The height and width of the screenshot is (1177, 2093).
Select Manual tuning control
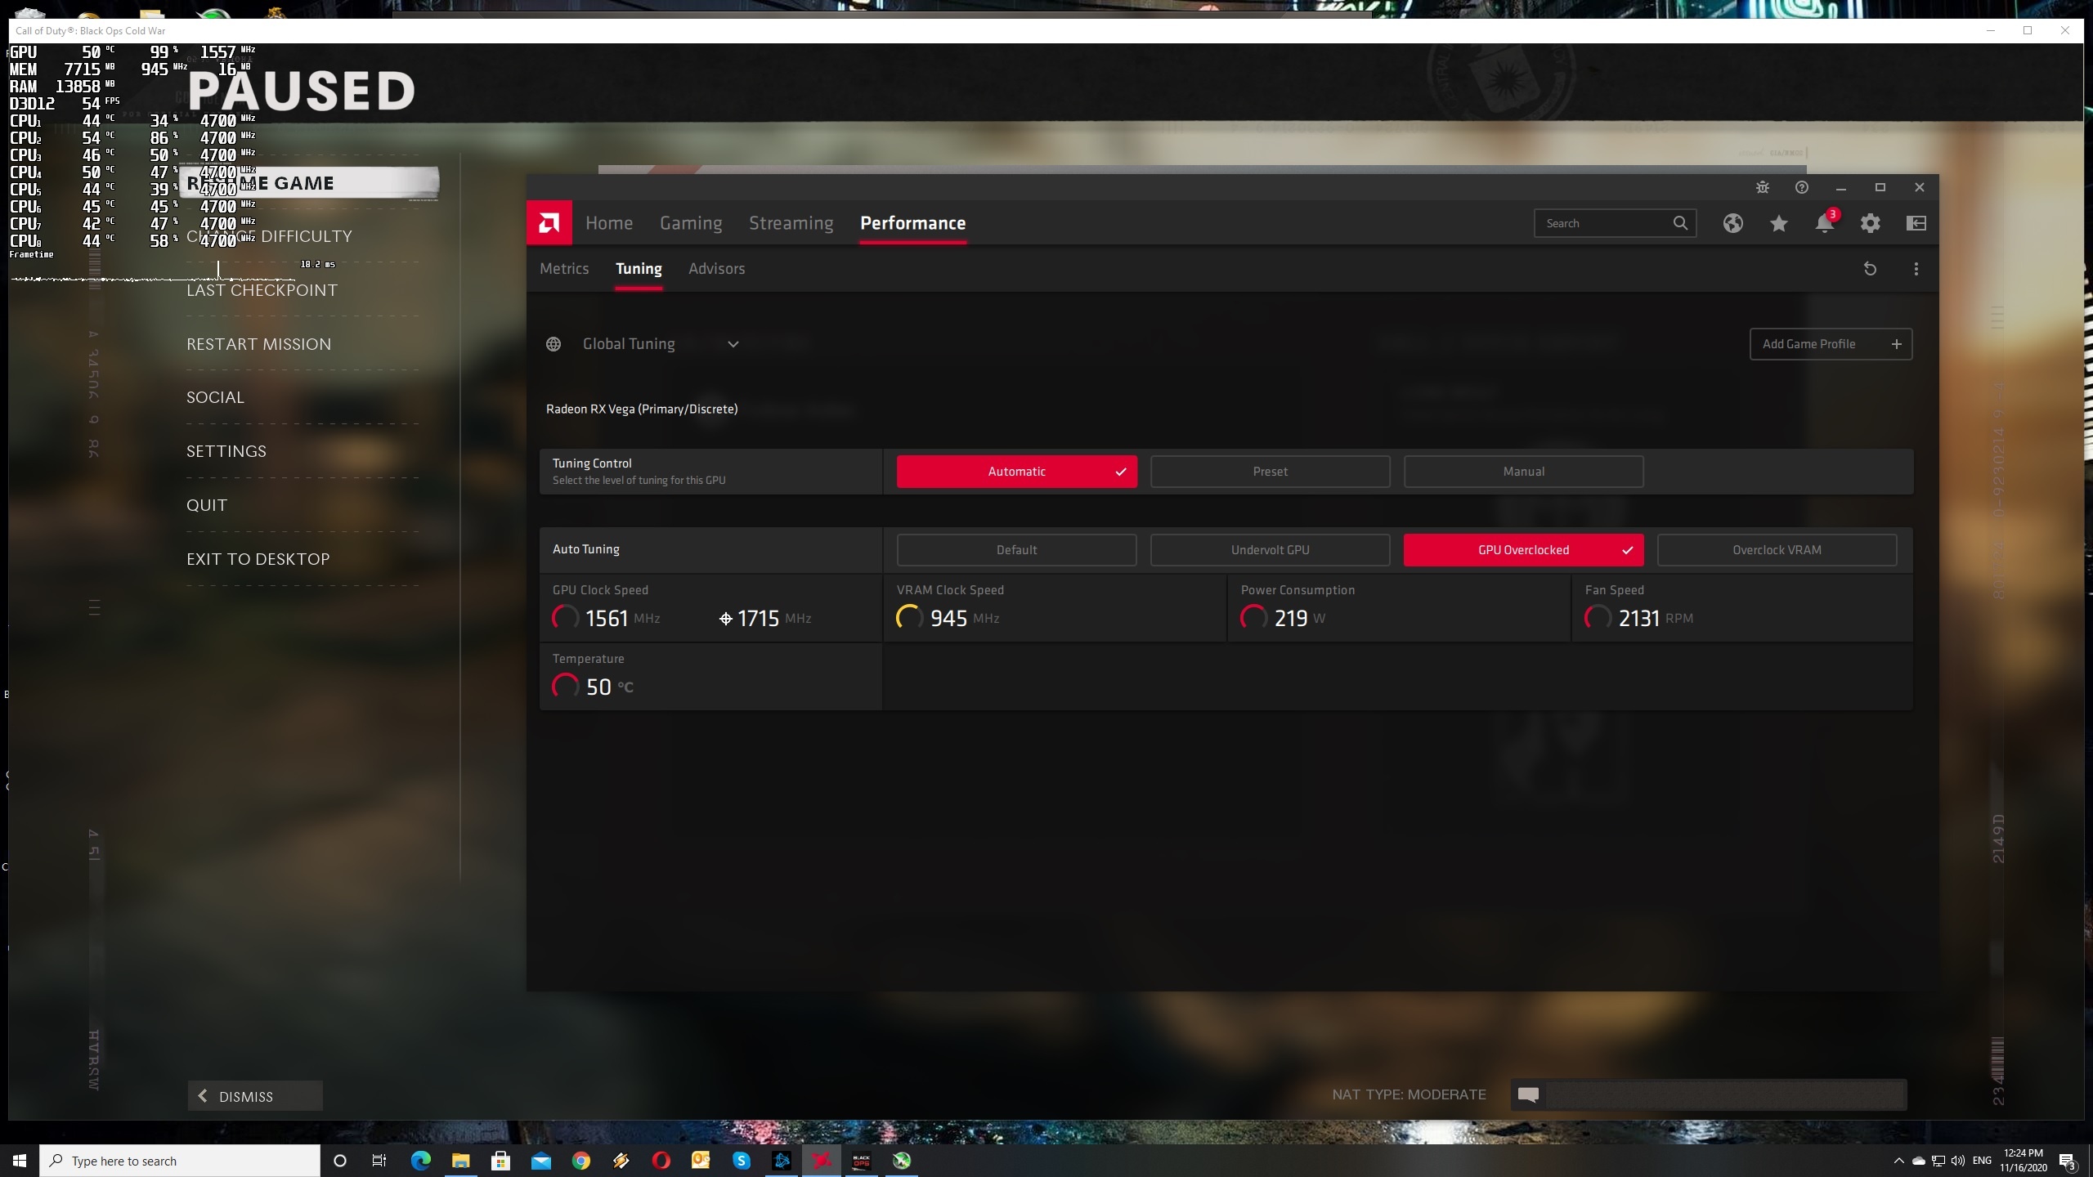coord(1523,472)
